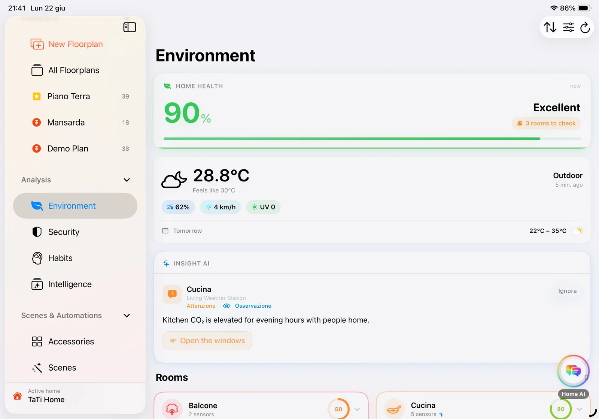Tap the Cucina frying pan room icon
This screenshot has height=419, width=599.
coord(394,409)
